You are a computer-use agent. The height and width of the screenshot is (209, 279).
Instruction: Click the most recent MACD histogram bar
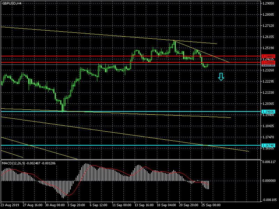pos(208,185)
